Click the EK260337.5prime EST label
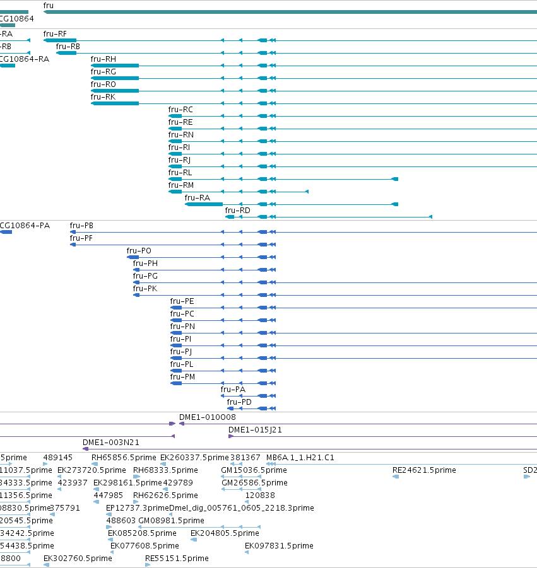Viewport: 537px width, 568px height. (x=195, y=458)
